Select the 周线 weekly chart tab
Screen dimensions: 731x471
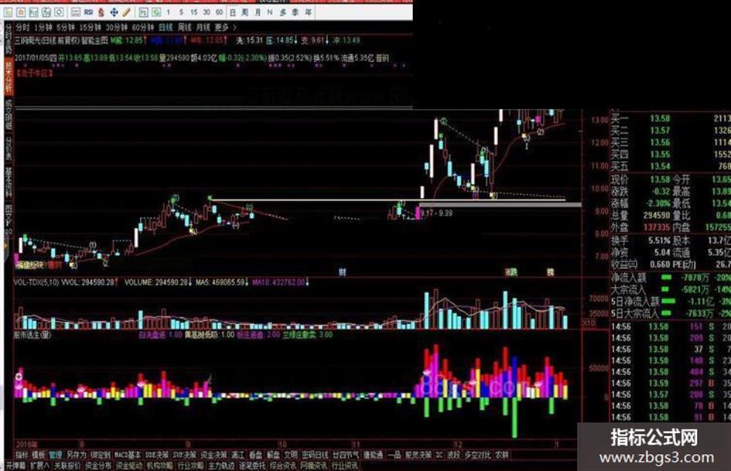184,28
